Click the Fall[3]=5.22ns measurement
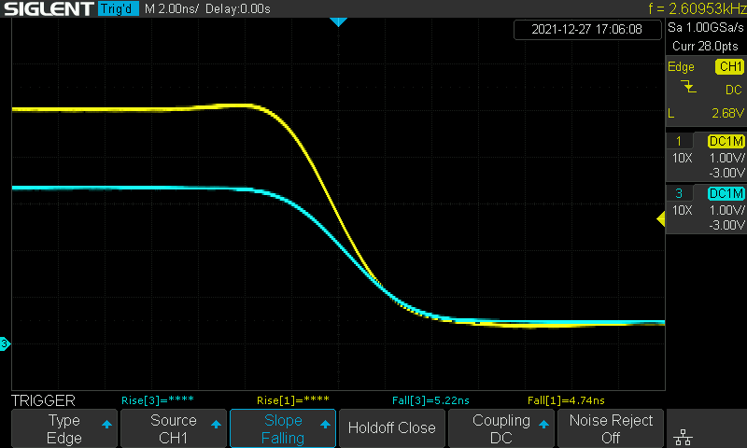This screenshot has height=448, width=747. tap(430, 400)
